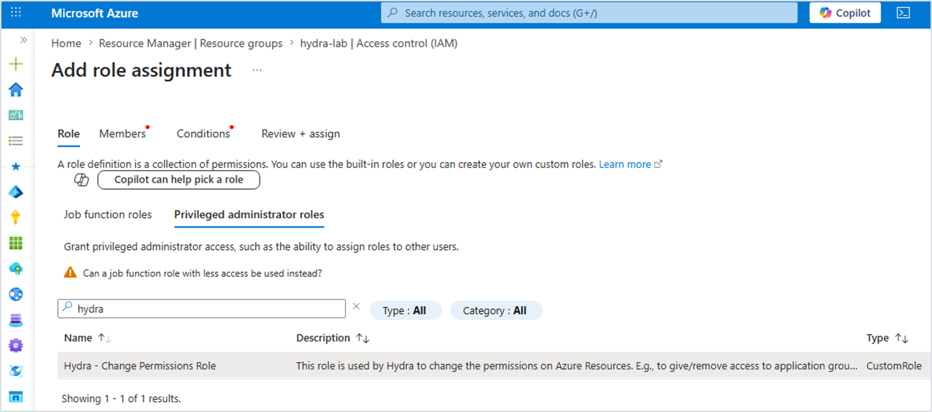Switch to the Conditions tab

pyautogui.click(x=203, y=134)
